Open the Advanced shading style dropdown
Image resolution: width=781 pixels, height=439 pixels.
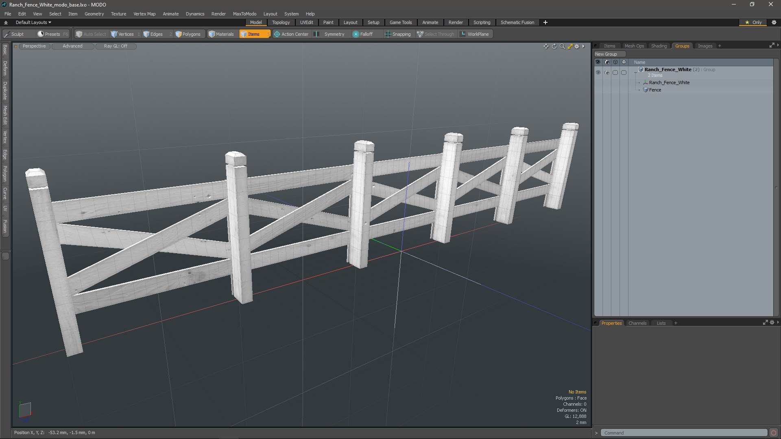72,46
